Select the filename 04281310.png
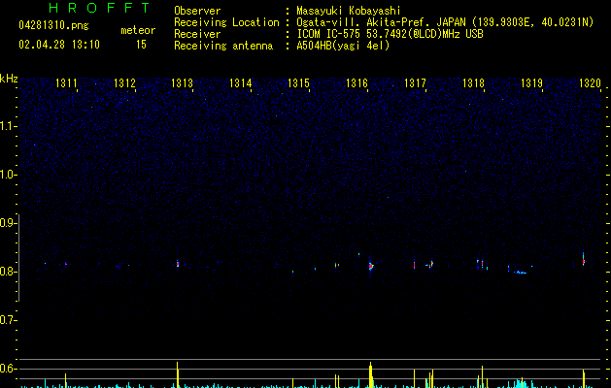 tap(53, 25)
